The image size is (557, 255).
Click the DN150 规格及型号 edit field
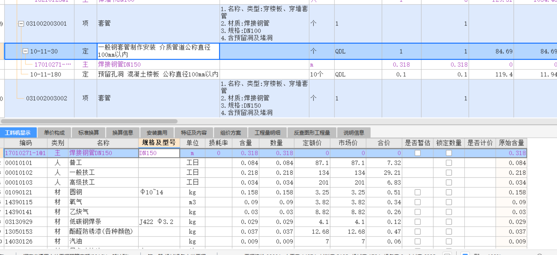point(159,153)
